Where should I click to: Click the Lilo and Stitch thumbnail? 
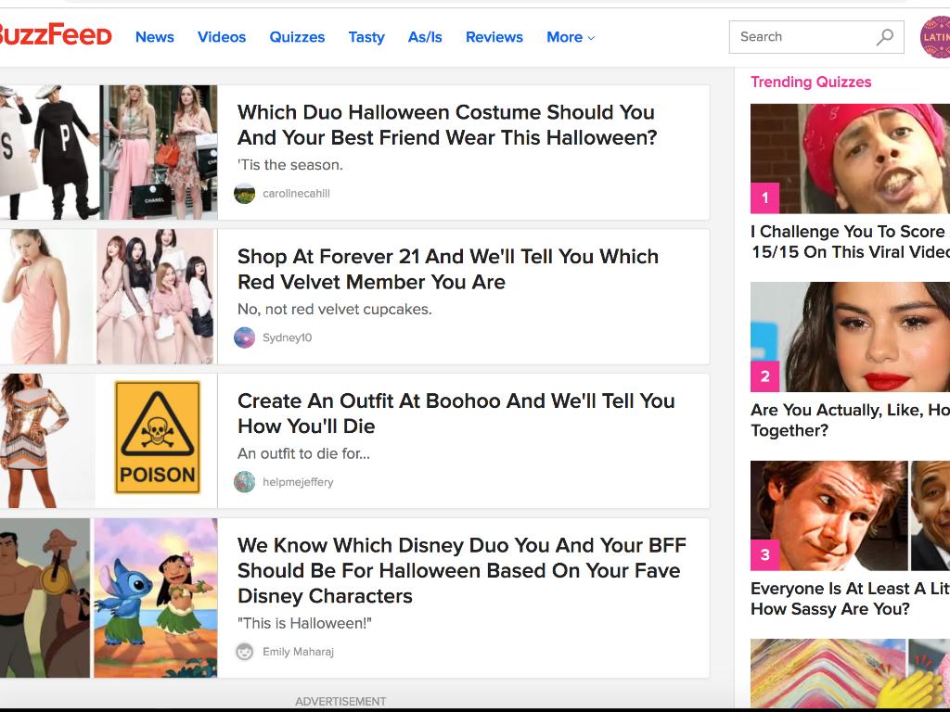pos(155,597)
